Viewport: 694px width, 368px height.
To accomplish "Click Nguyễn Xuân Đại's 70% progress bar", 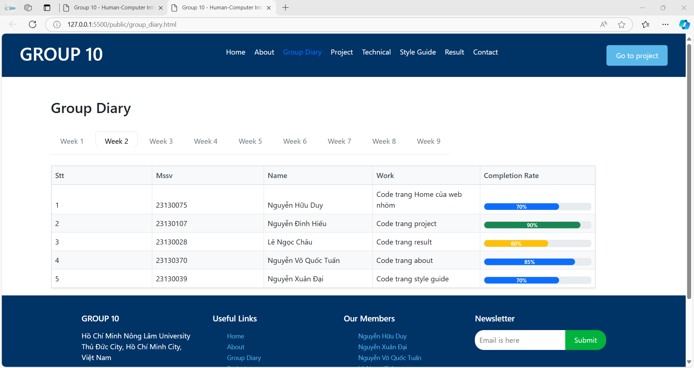I will click(x=537, y=280).
